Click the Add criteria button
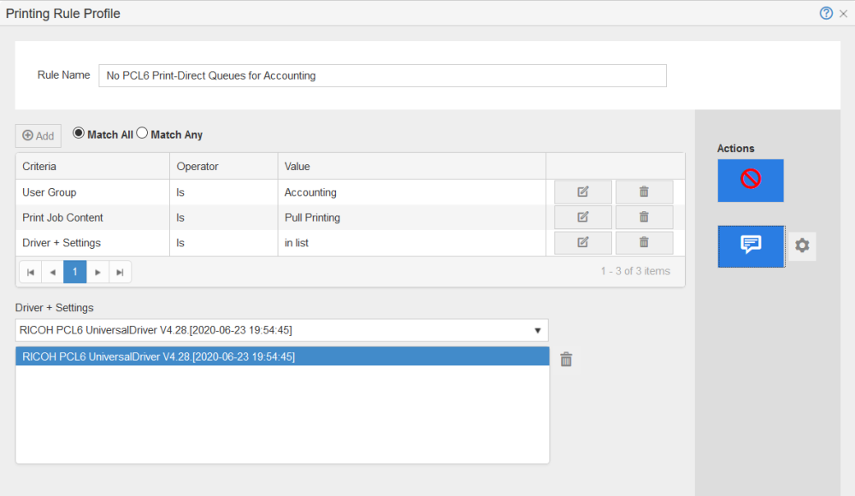The image size is (855, 496). pyautogui.click(x=38, y=136)
